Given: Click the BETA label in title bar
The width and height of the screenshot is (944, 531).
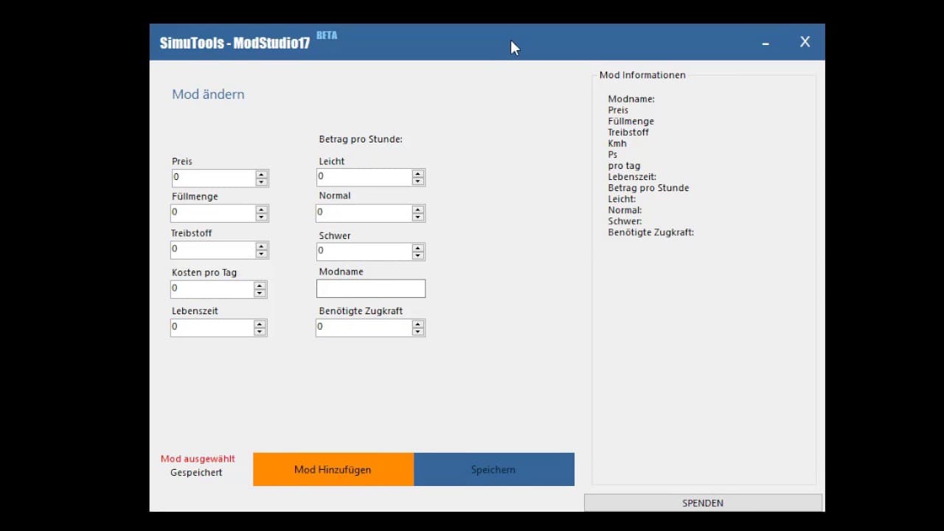Looking at the screenshot, I should point(327,35).
